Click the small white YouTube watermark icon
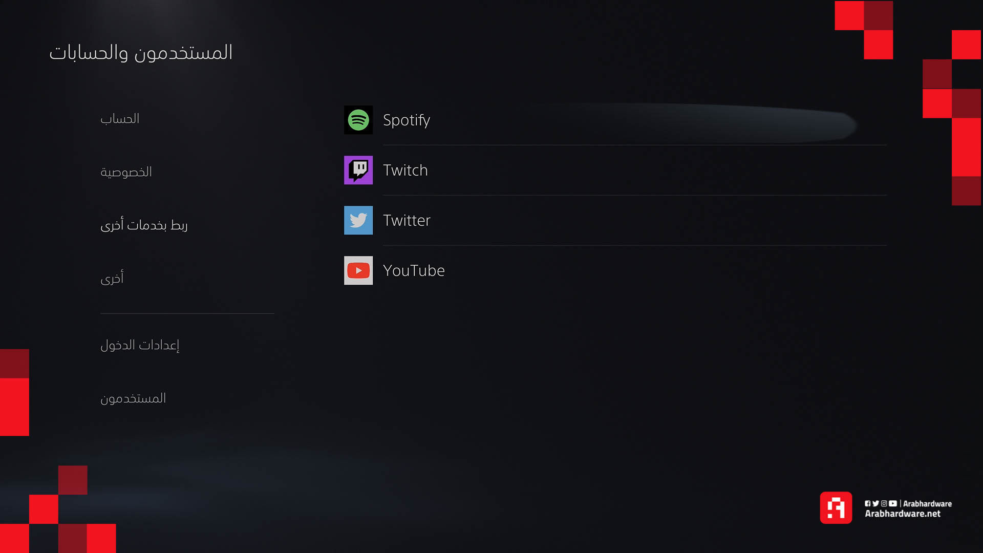 point(893,504)
